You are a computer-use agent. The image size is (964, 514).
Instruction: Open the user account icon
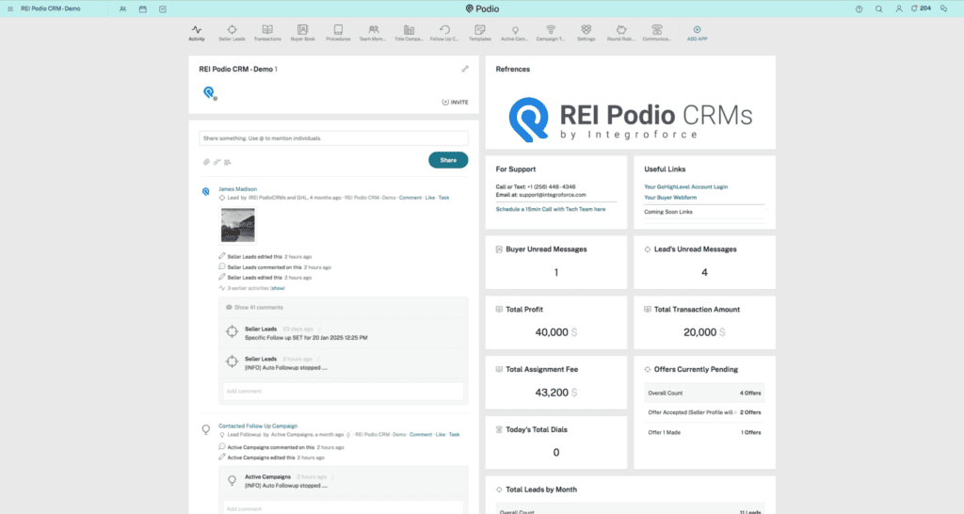(899, 9)
